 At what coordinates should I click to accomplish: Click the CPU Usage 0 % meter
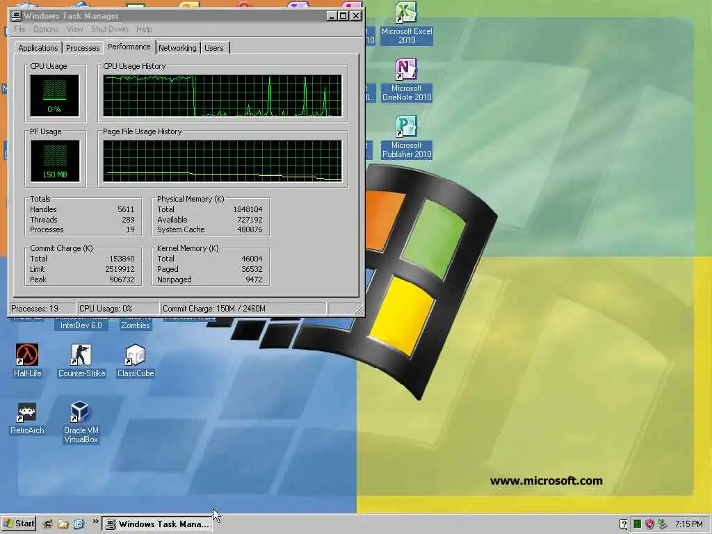[54, 96]
